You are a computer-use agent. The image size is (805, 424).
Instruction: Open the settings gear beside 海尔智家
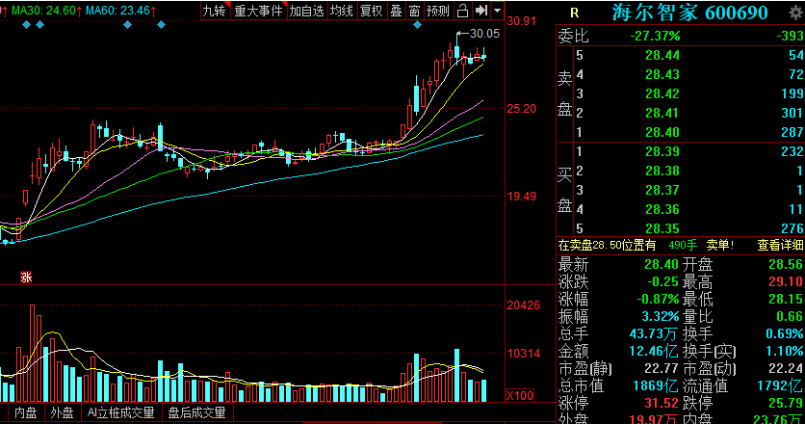[796, 13]
